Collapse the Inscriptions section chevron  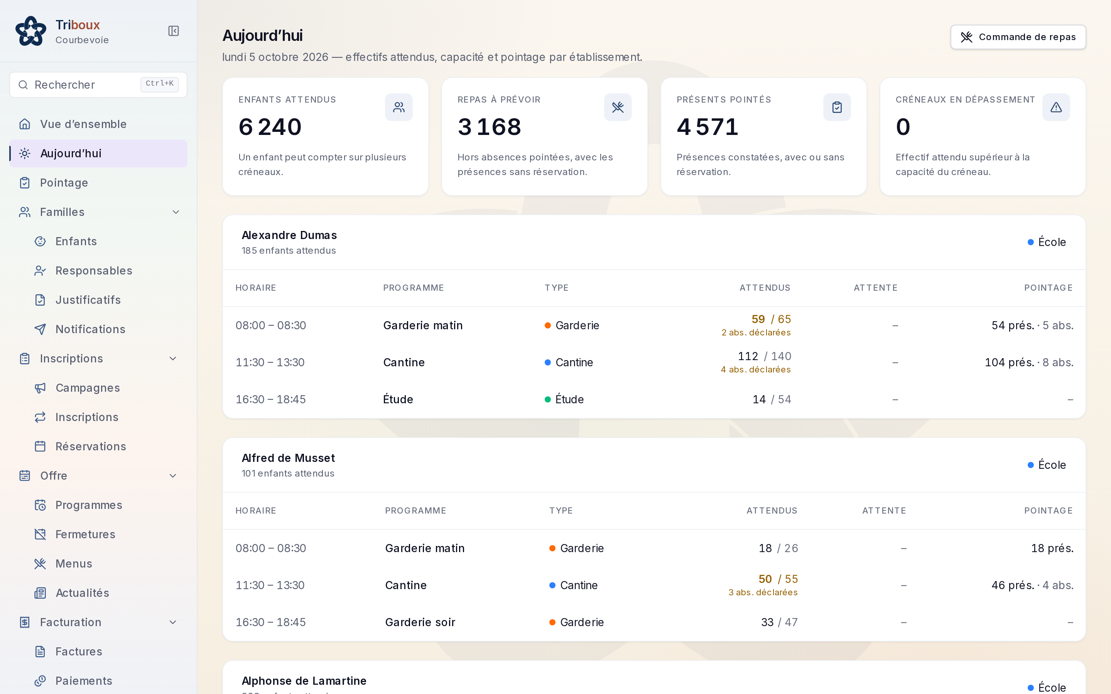tap(173, 359)
